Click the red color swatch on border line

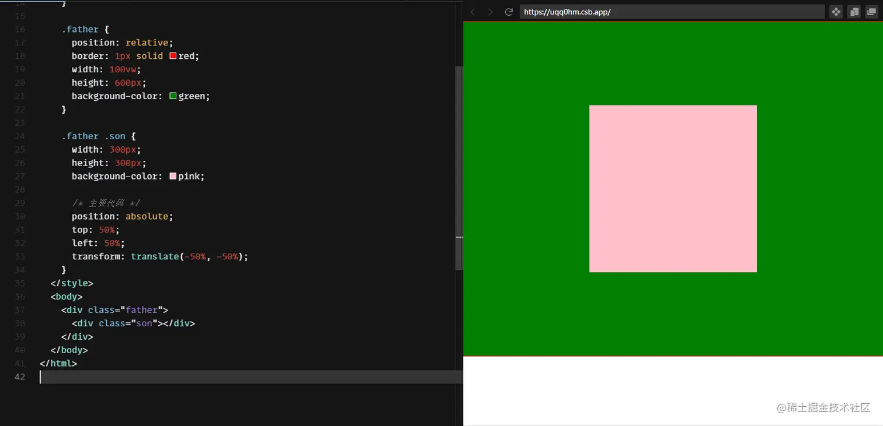(173, 56)
